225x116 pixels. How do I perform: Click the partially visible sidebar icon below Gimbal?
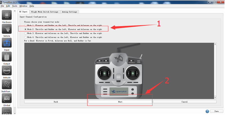tap(7, 111)
